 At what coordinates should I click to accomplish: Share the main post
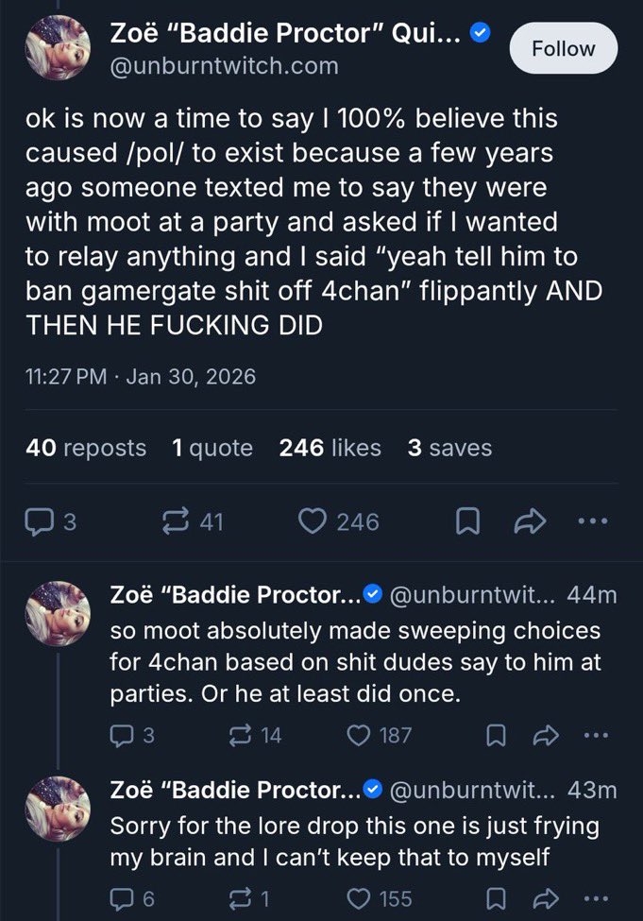pos(529,521)
